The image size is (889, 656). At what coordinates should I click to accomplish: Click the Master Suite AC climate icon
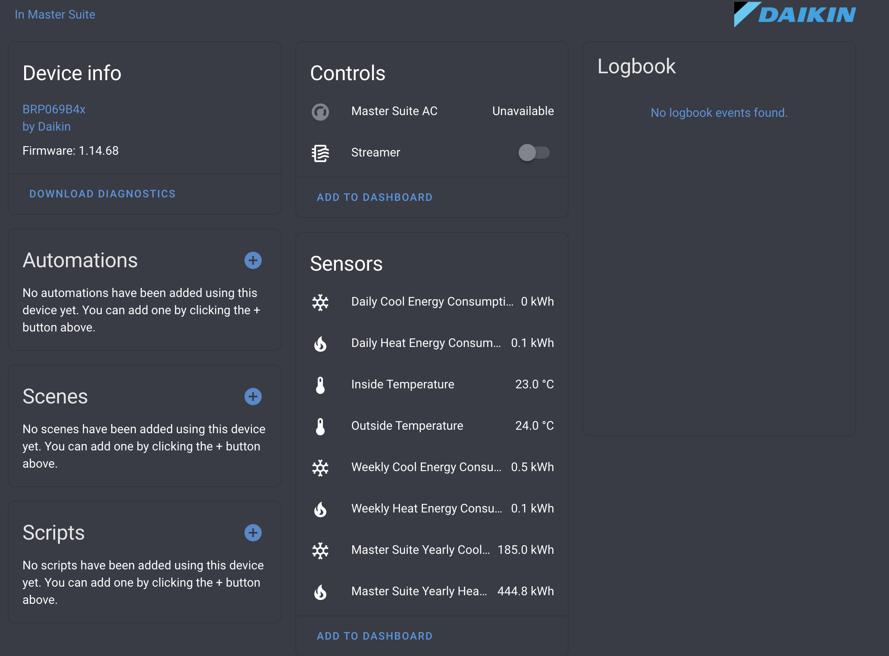coord(321,112)
